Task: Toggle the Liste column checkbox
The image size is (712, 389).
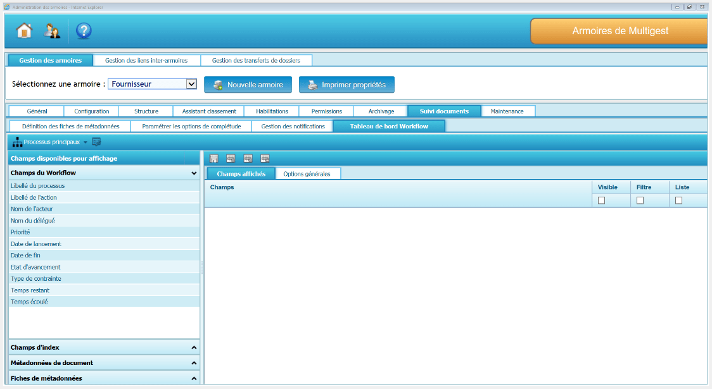Action: [x=678, y=201]
